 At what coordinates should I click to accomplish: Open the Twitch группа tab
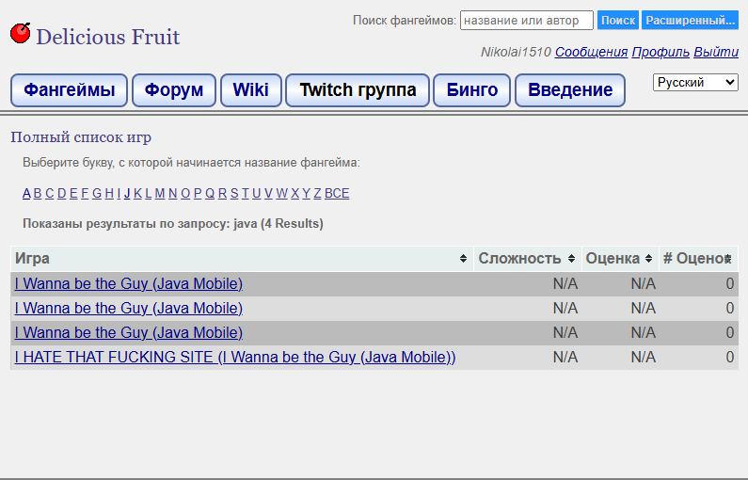coord(358,90)
